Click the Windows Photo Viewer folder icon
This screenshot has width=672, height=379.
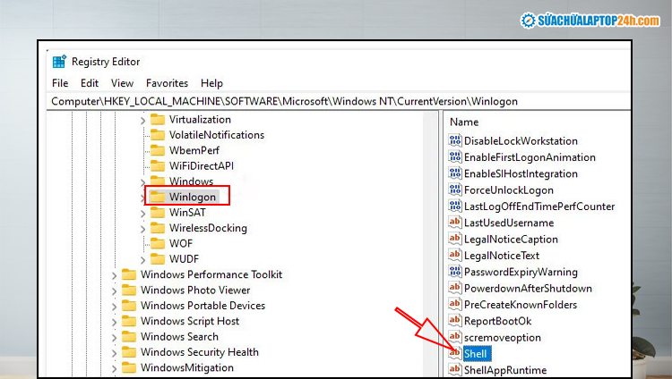click(x=129, y=290)
